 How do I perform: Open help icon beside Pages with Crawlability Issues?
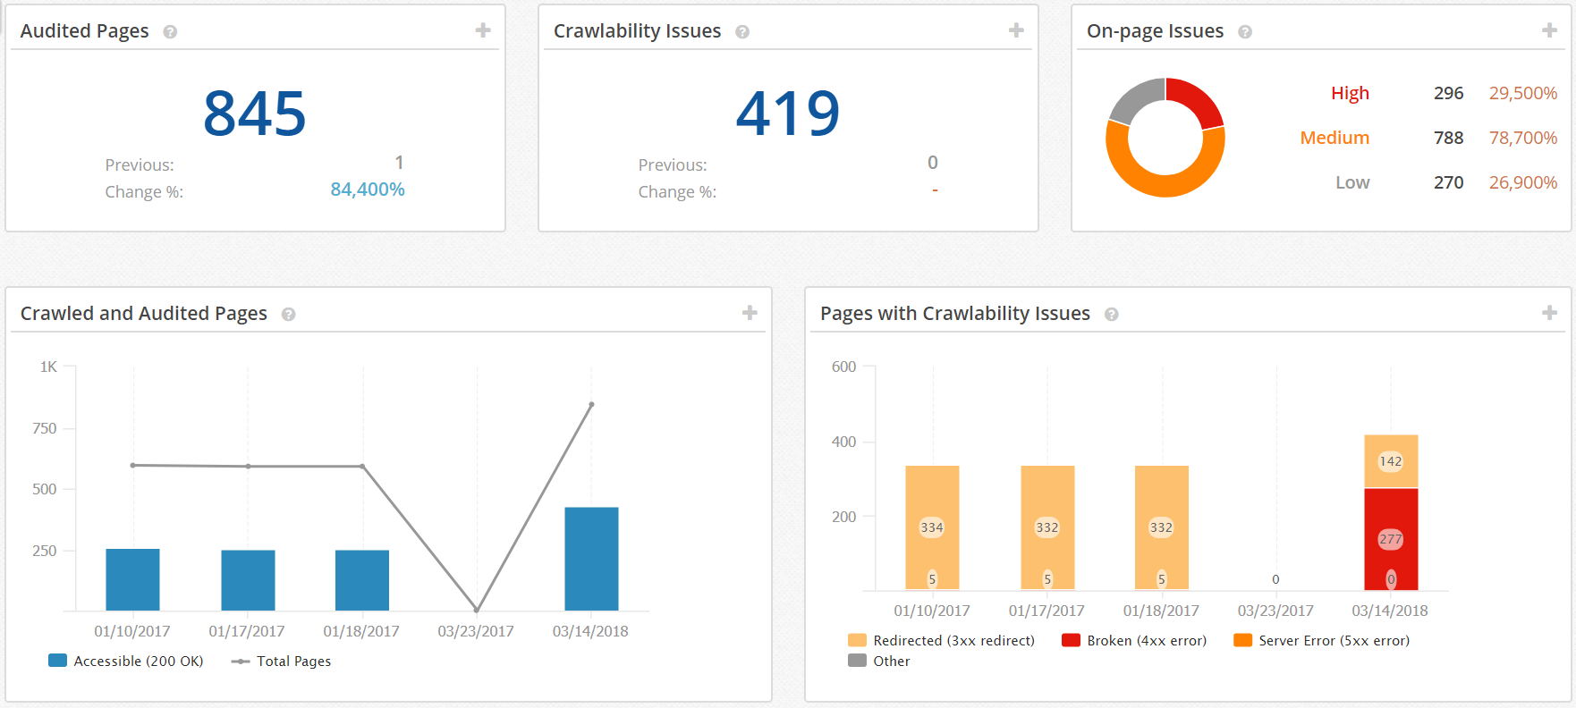pos(1112,315)
